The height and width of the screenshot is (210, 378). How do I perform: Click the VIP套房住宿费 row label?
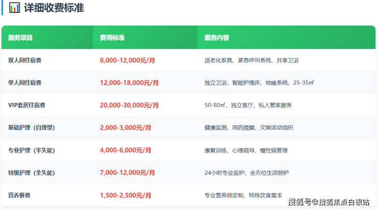click(27, 105)
